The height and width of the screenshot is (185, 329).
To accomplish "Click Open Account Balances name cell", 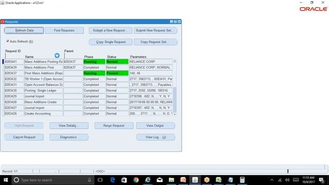I will click(x=43, y=85).
